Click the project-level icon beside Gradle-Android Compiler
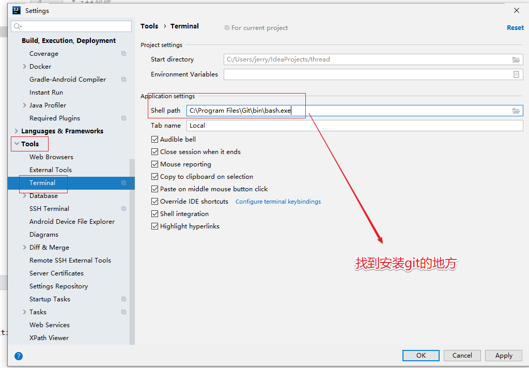Screen dimensions: 529x368 pyautogui.click(x=124, y=80)
